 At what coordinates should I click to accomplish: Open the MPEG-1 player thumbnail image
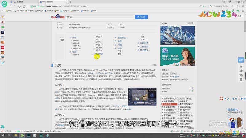point(142,97)
